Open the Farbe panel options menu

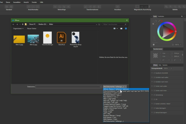coord(182,16)
